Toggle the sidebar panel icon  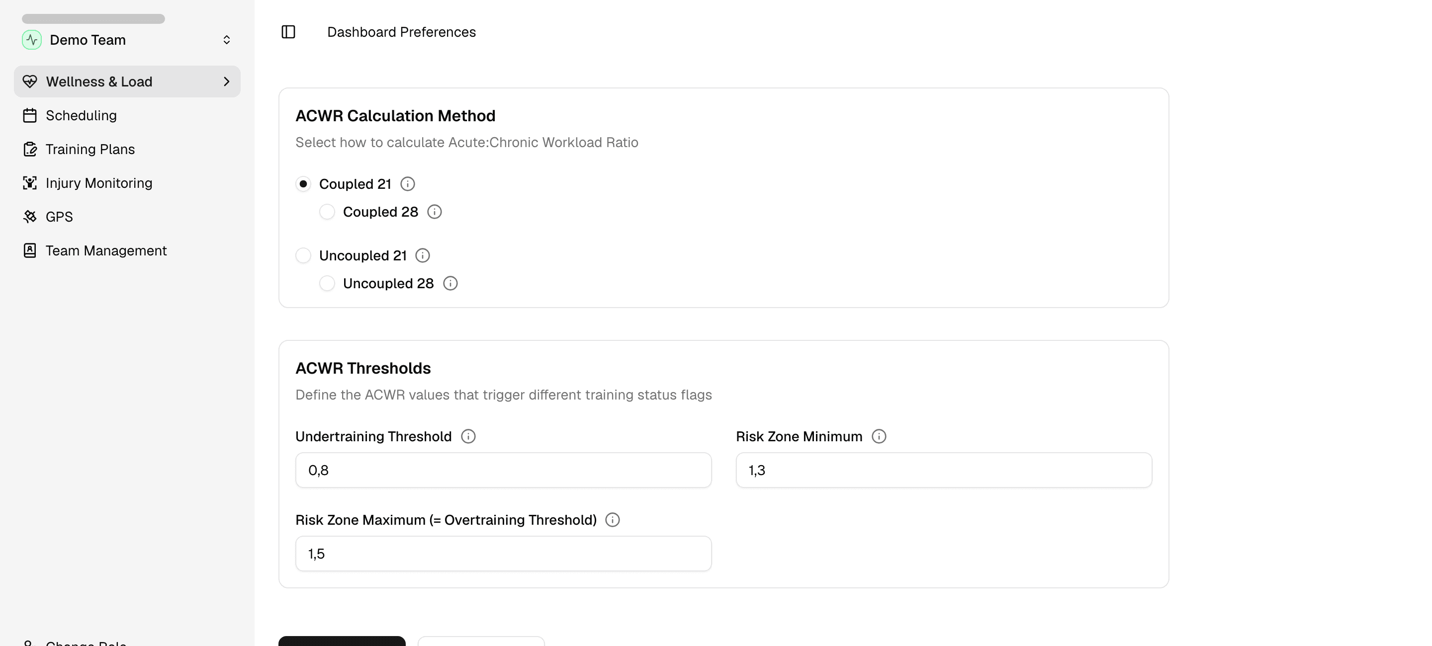click(x=288, y=32)
